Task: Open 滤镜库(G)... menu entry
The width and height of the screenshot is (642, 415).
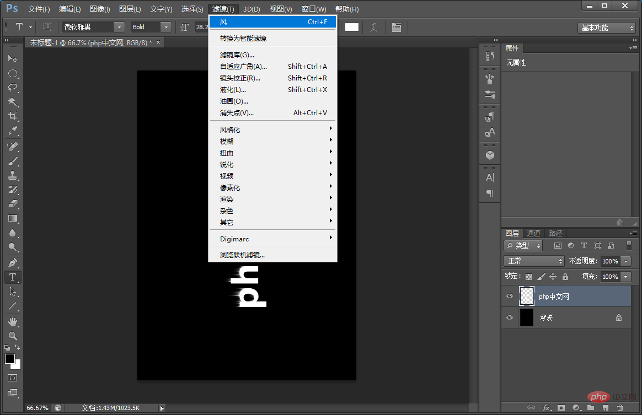Action: tap(272, 55)
